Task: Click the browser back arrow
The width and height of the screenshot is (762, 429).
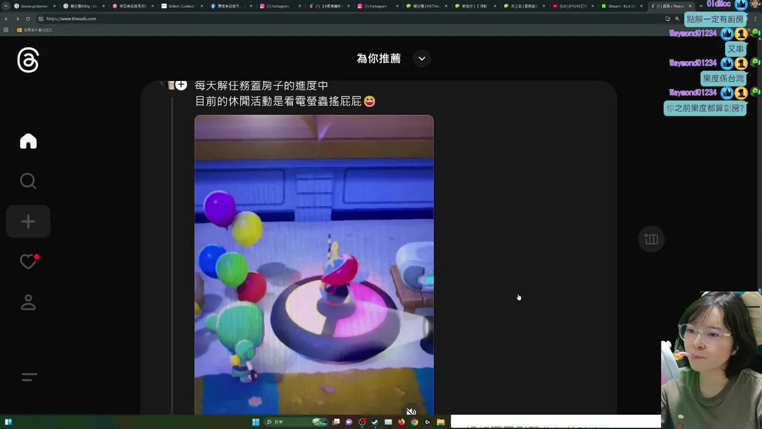Action: click(7, 18)
